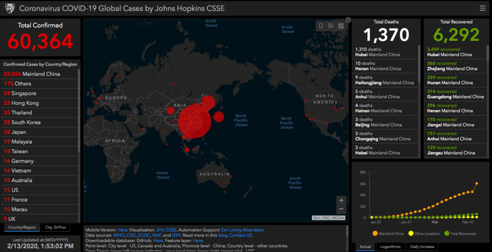Viewport: 492px width, 252px height.
Task: Select 28 South Korea row
Action: 40,122
